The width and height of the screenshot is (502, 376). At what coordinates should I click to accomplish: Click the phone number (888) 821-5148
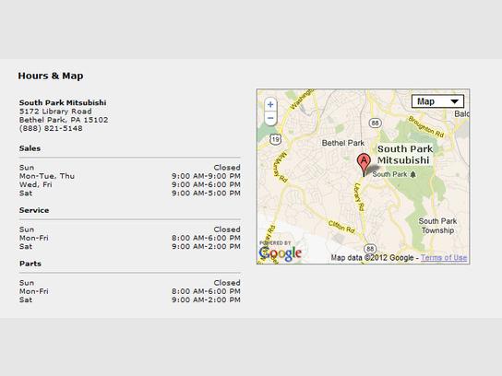pos(51,128)
